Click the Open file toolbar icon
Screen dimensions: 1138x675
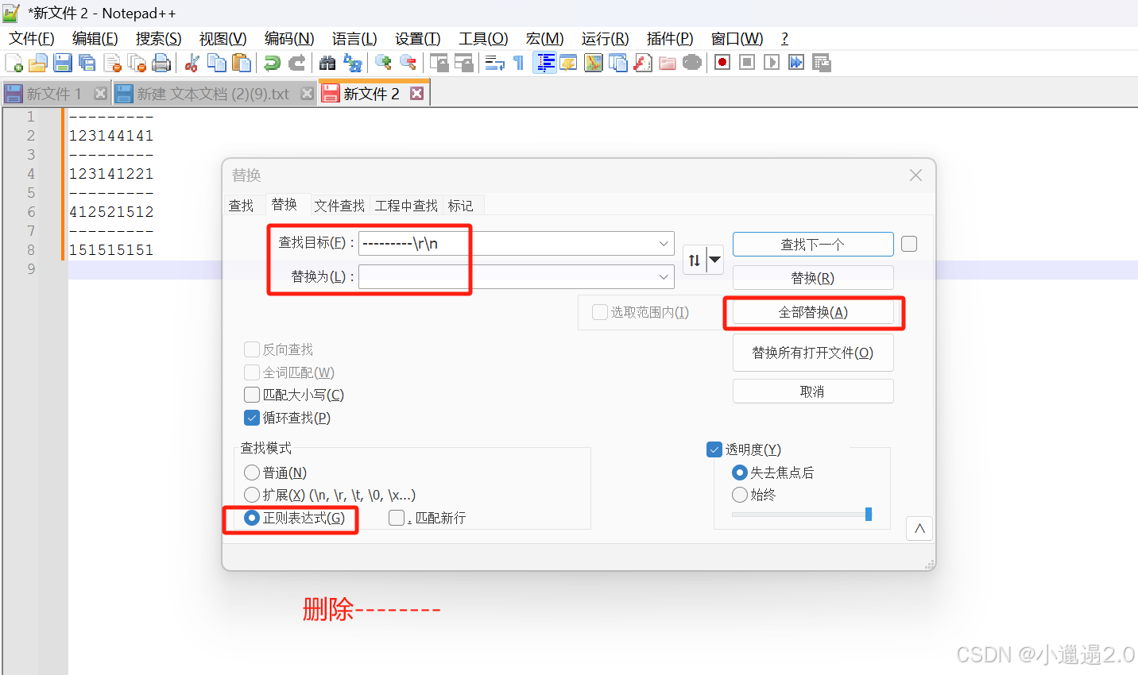point(38,63)
